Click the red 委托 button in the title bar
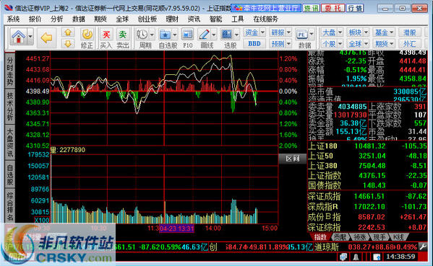 333,8
